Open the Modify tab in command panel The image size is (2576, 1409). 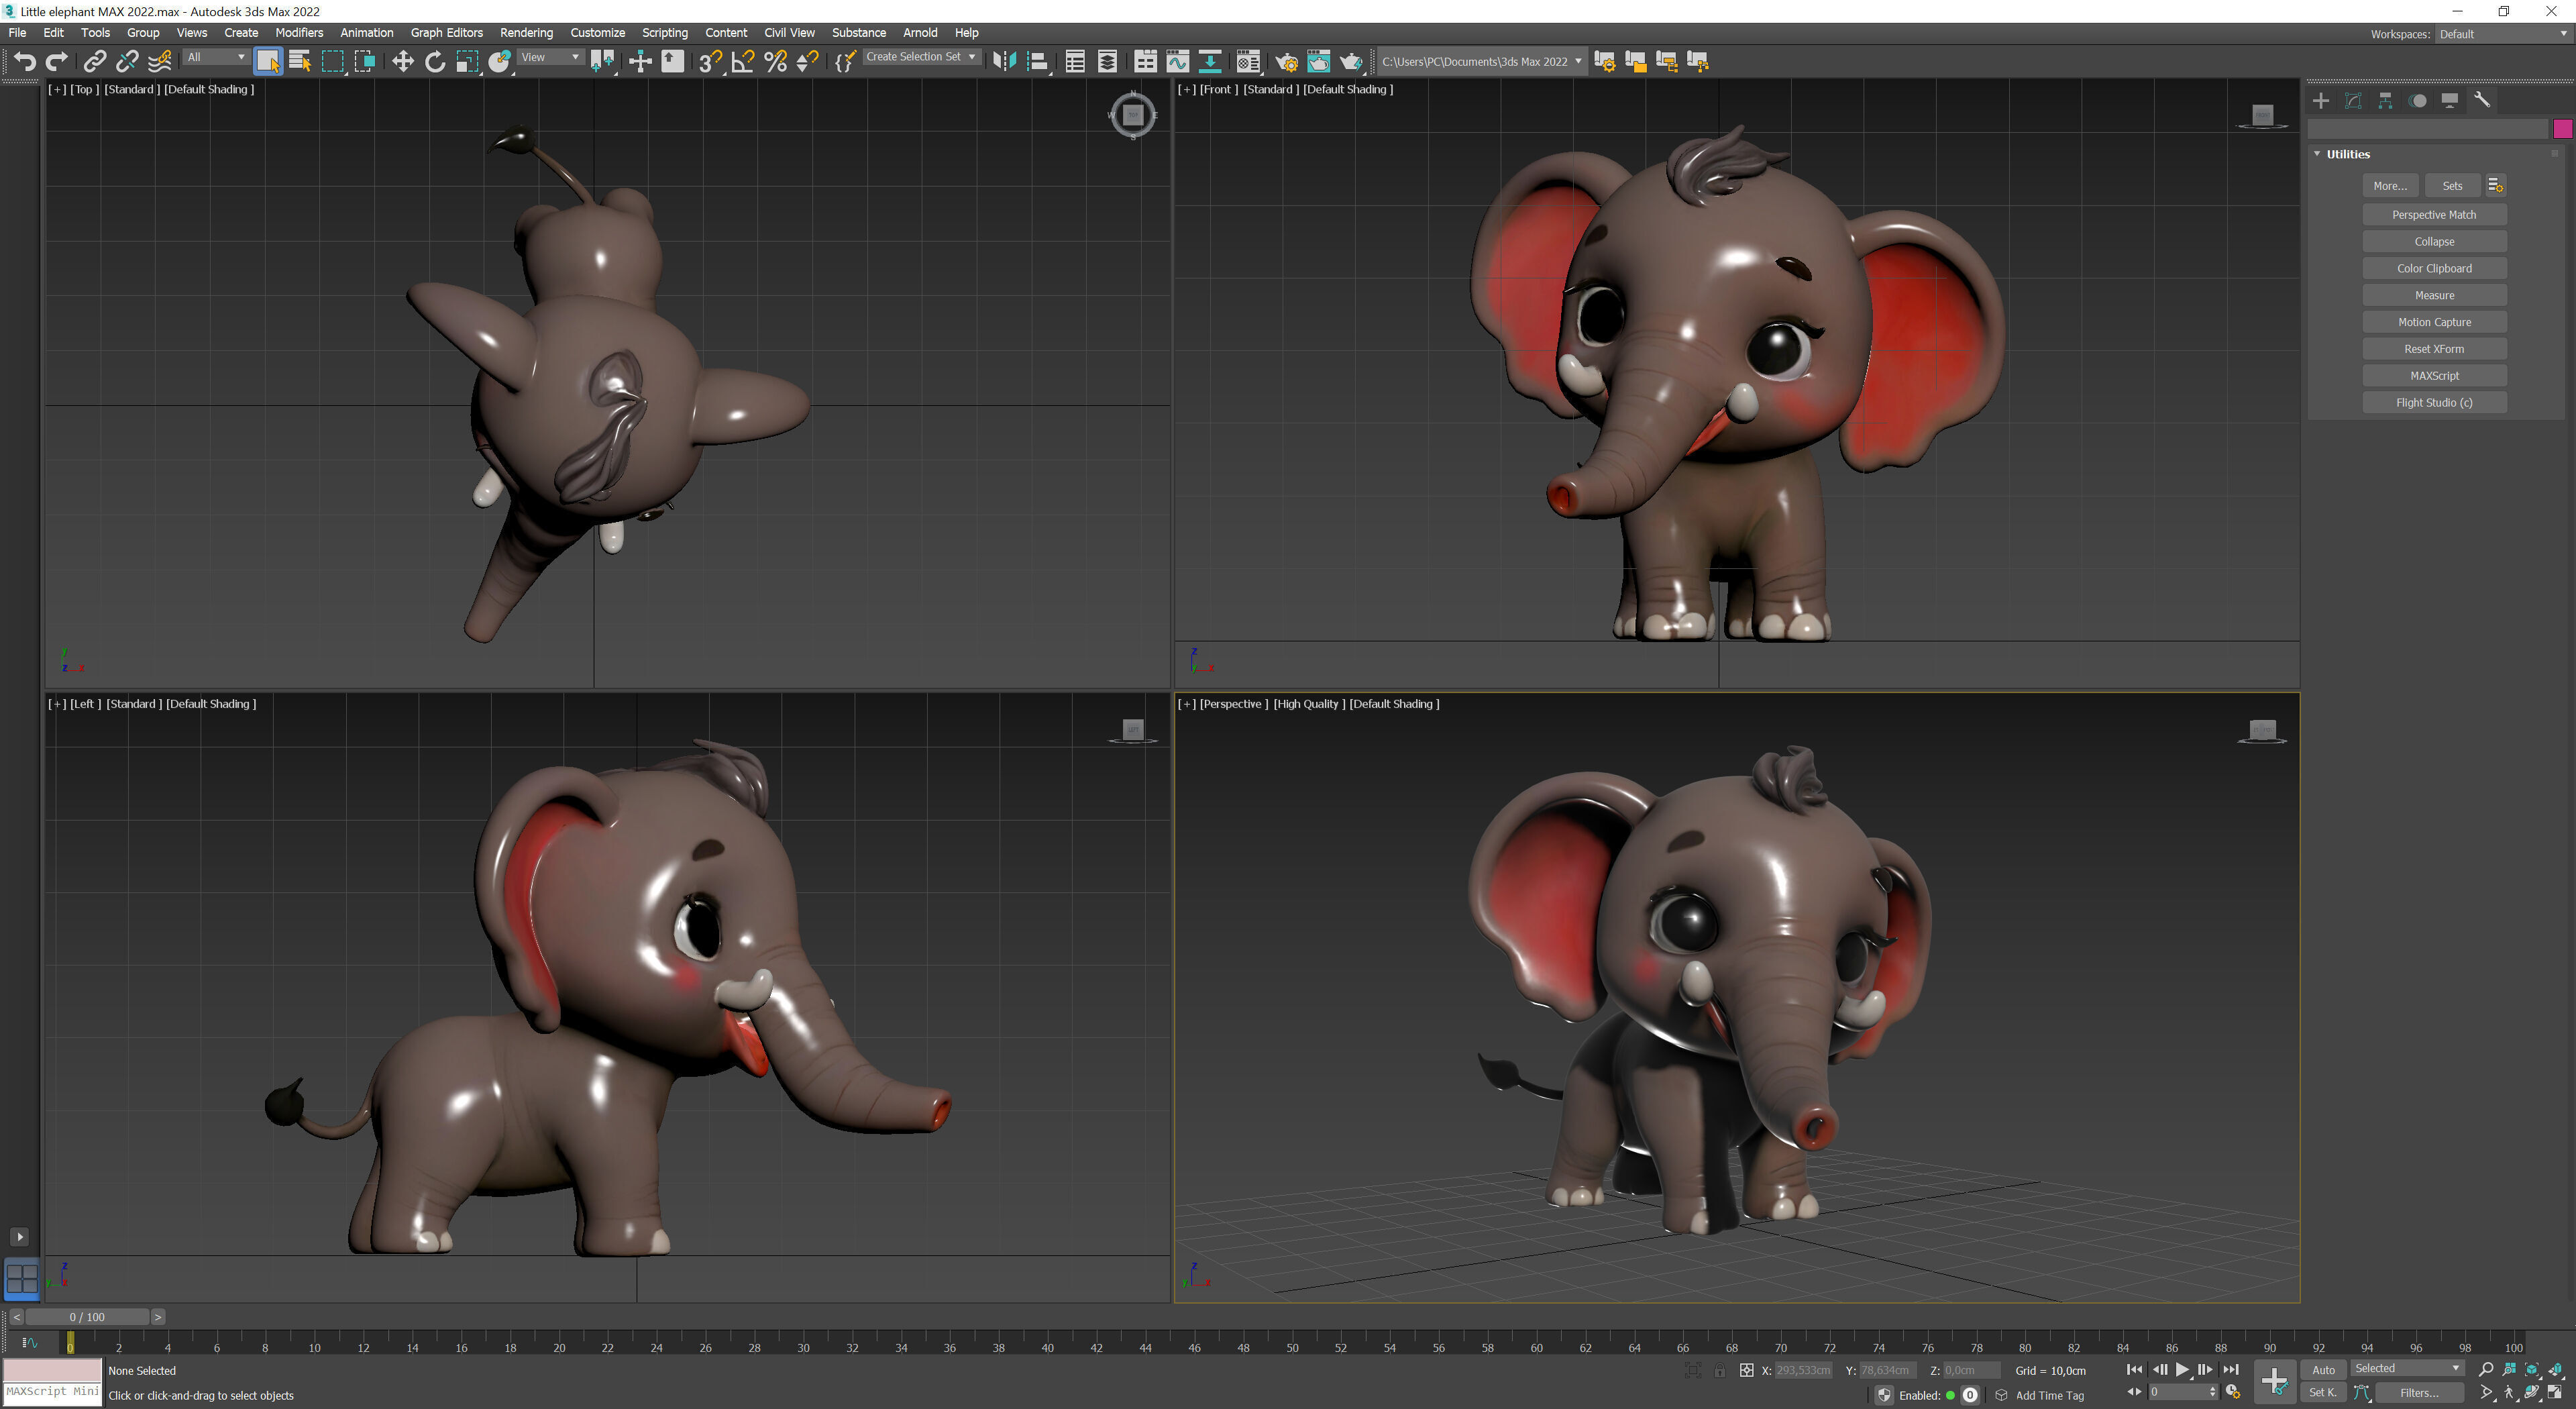[2353, 100]
